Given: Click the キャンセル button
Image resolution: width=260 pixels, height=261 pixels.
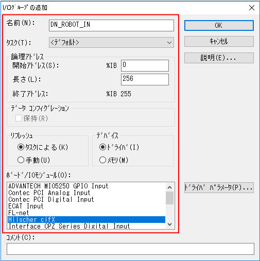Looking at the screenshot, I should (219, 41).
